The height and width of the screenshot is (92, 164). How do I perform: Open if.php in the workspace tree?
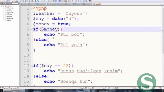9,20
